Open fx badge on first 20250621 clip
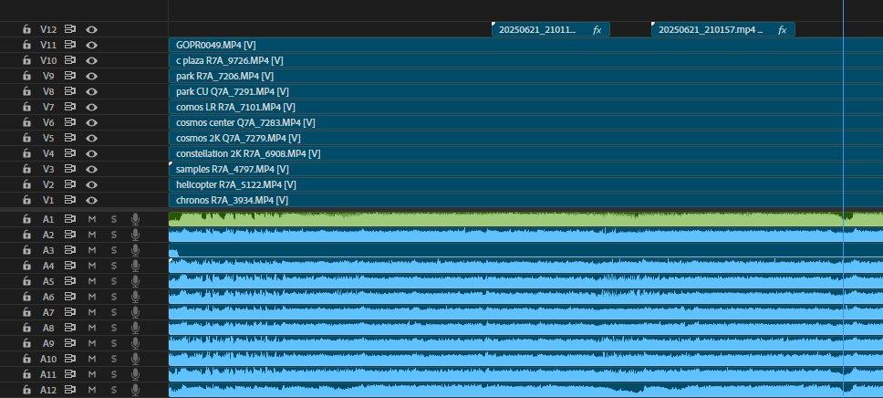Image resolution: width=883 pixels, height=398 pixels. click(597, 30)
